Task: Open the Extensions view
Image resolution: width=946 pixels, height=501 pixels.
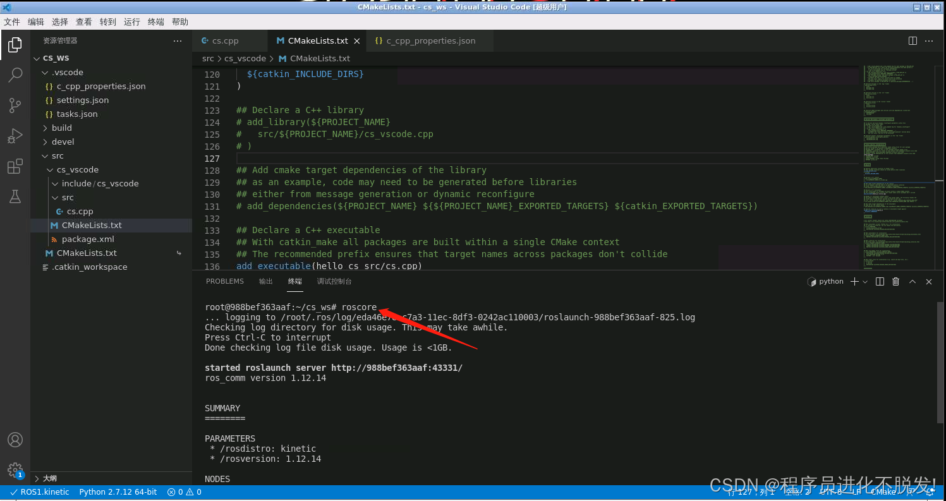Action: (15, 167)
